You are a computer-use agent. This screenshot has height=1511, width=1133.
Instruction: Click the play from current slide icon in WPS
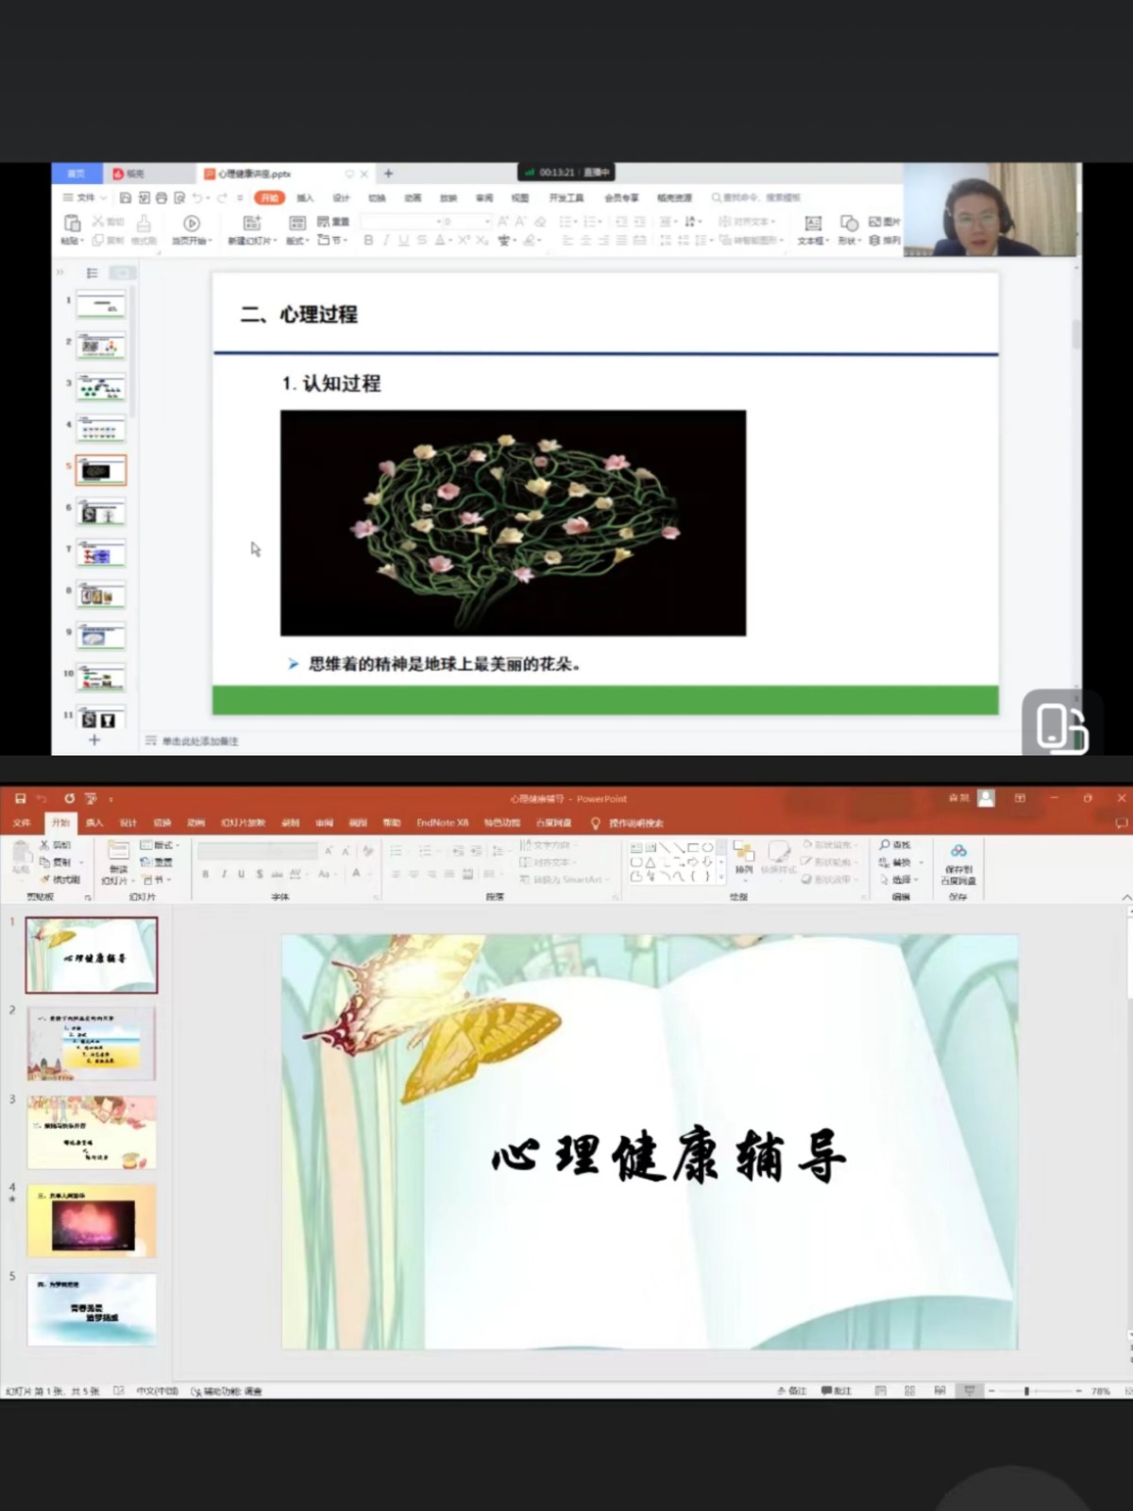tap(192, 224)
